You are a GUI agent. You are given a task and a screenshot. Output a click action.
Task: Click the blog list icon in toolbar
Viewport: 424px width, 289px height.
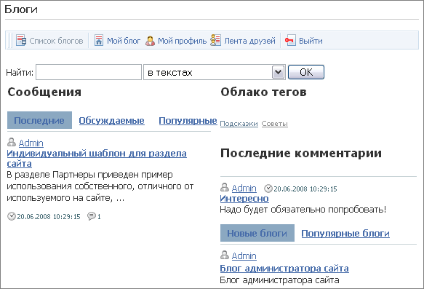21,41
